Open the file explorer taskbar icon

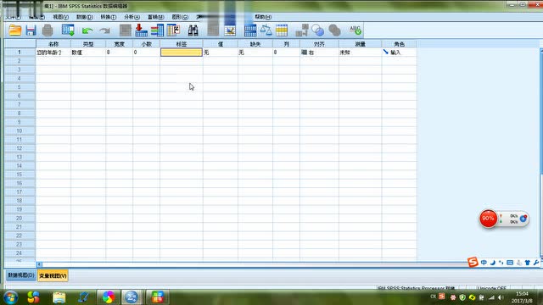pyautogui.click(x=59, y=297)
